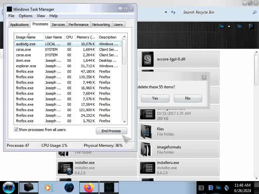Open the Options menu in Task Manager

pyautogui.click(x=26, y=16)
